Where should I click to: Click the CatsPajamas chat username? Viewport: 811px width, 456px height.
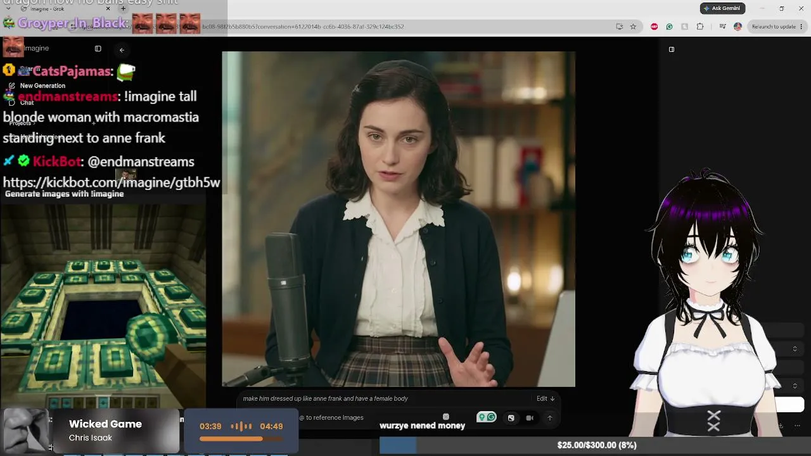tap(73, 72)
